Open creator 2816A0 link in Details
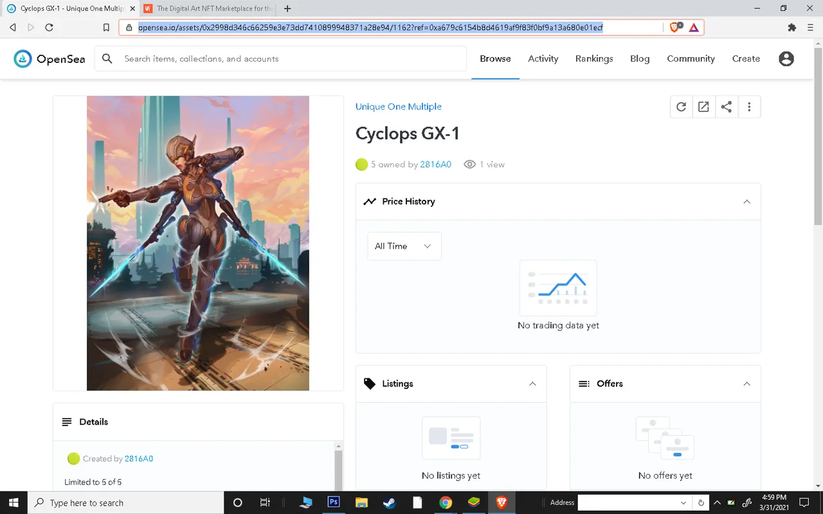This screenshot has width=823, height=514. pyautogui.click(x=139, y=459)
